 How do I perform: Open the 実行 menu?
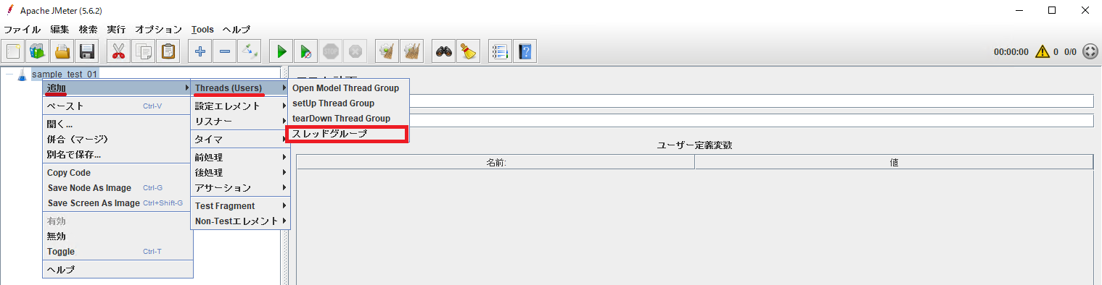click(x=116, y=30)
